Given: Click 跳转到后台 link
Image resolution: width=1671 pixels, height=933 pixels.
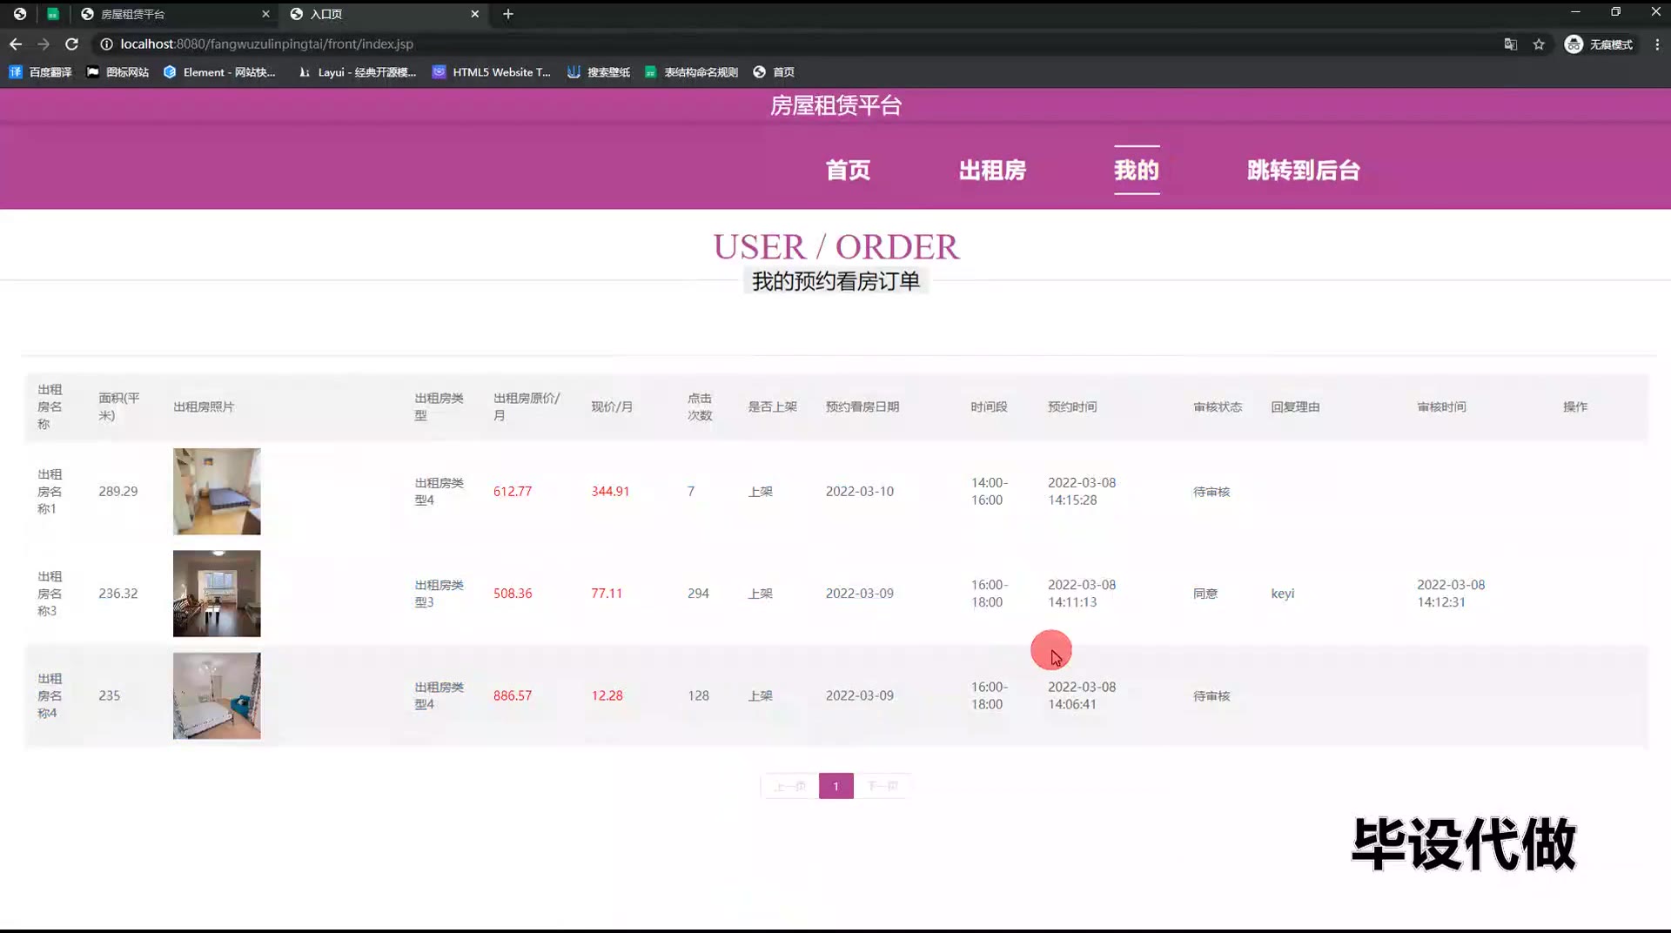Looking at the screenshot, I should click(x=1303, y=171).
